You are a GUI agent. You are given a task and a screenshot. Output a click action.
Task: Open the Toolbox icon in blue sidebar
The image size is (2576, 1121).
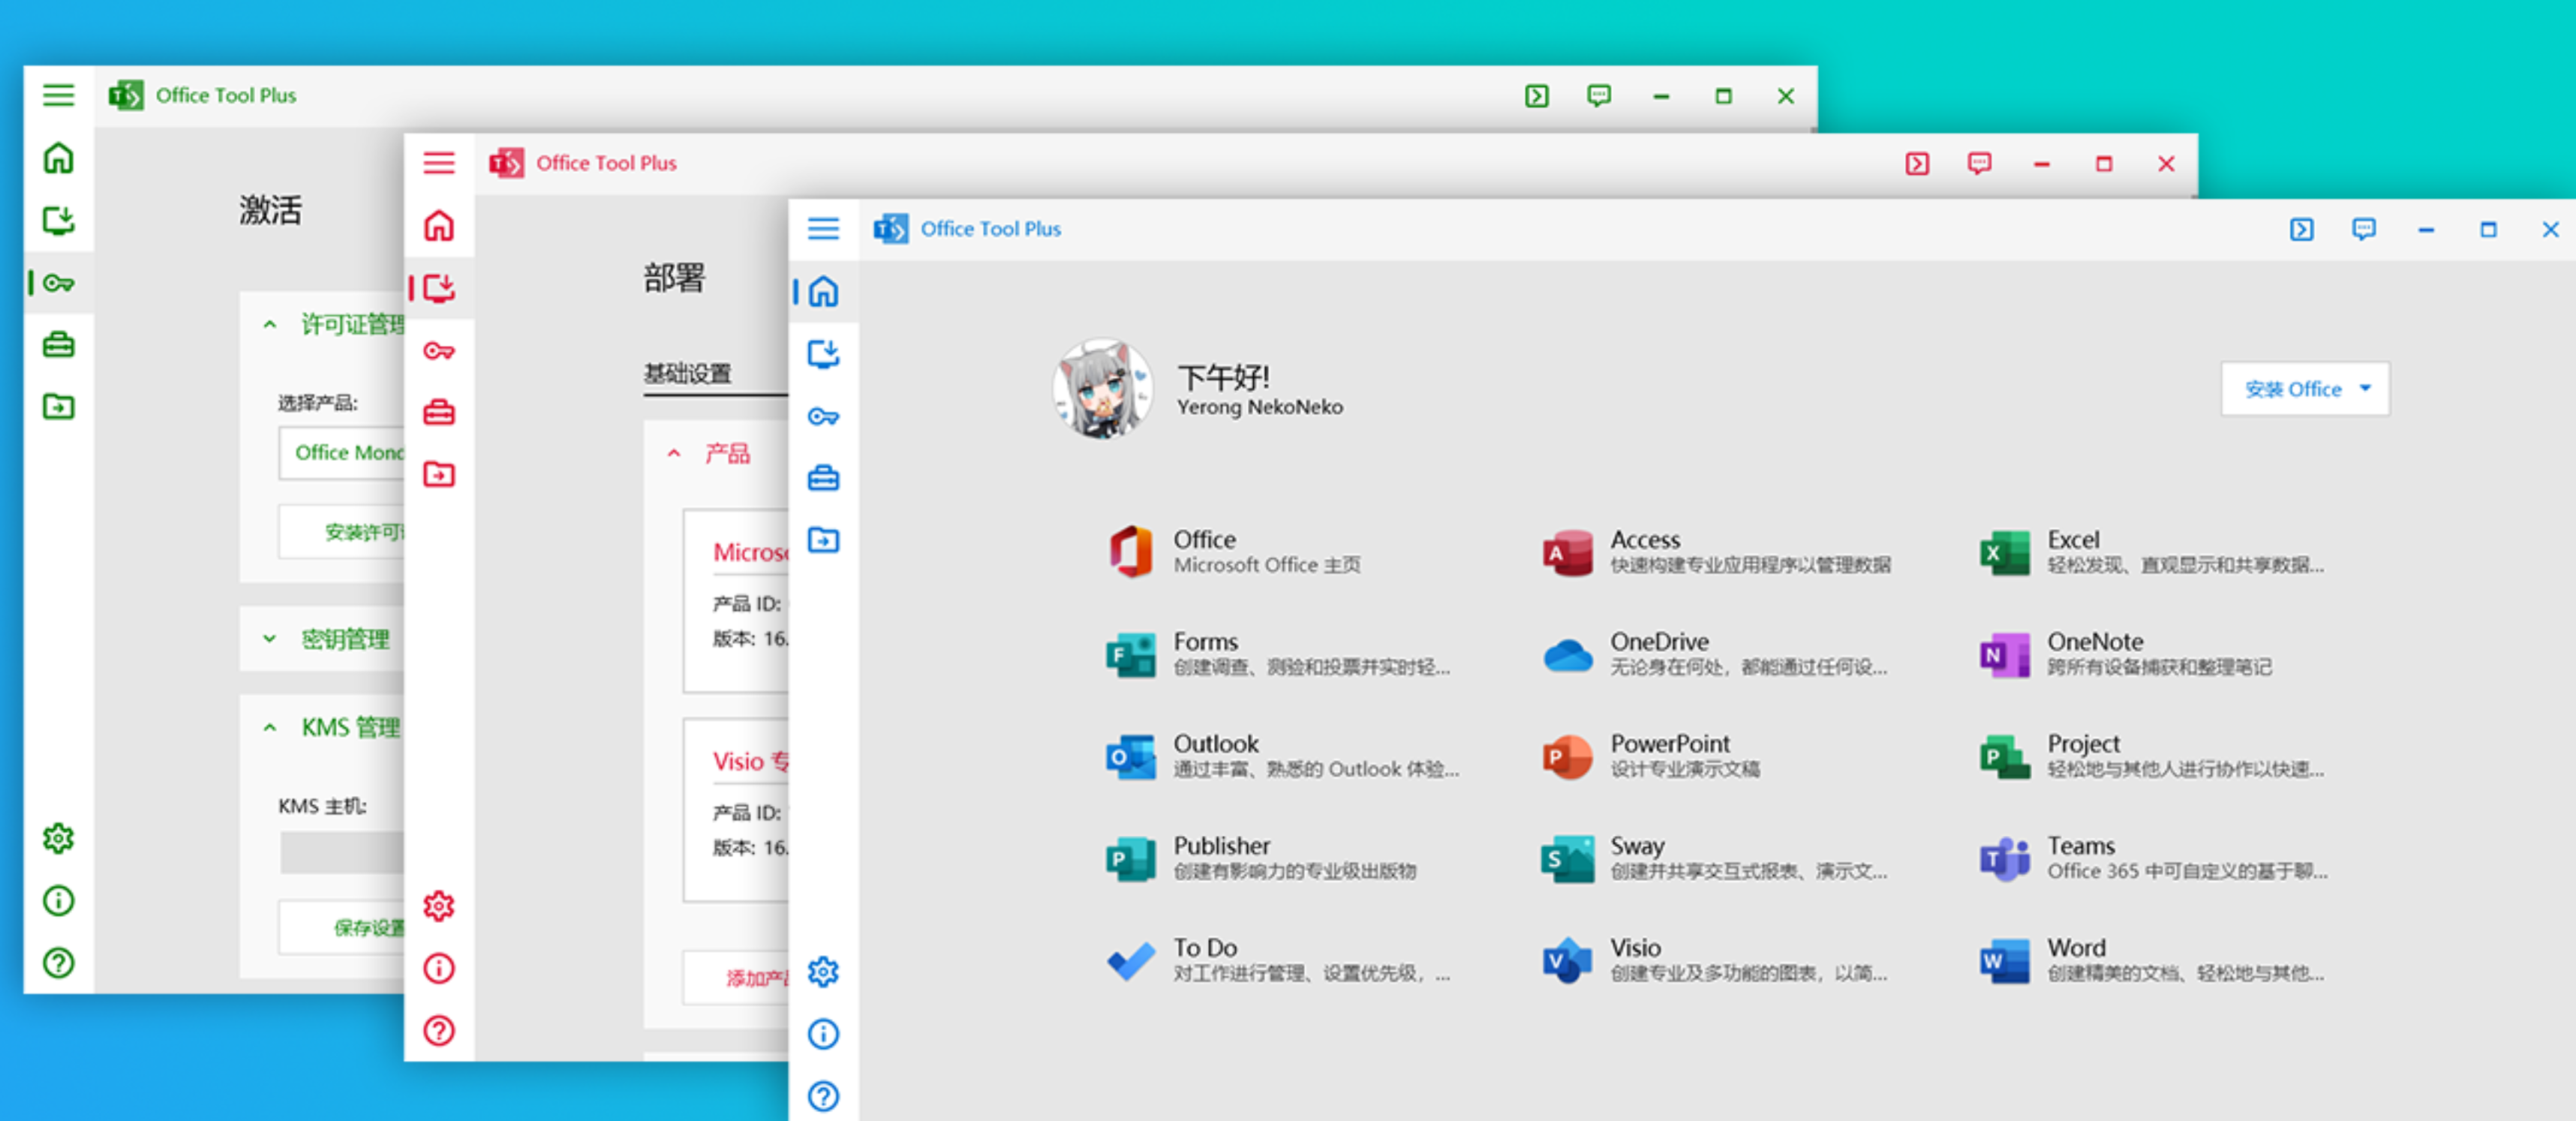(823, 478)
